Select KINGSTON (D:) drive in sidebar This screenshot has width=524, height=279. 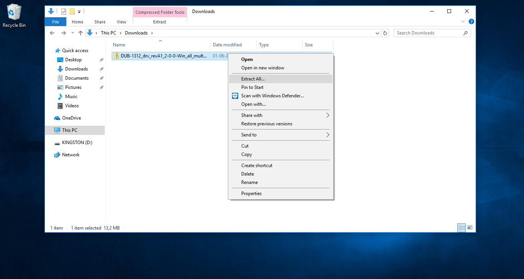pyautogui.click(x=77, y=143)
